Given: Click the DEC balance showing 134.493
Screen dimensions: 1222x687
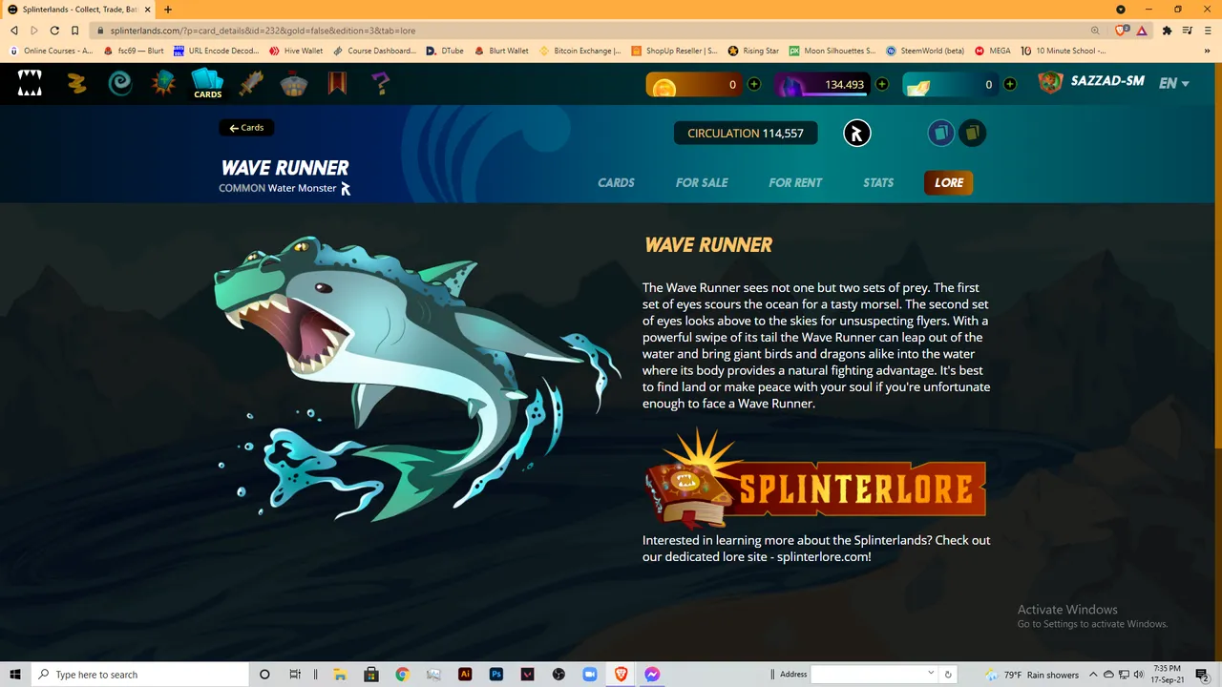Looking at the screenshot, I should [821, 84].
